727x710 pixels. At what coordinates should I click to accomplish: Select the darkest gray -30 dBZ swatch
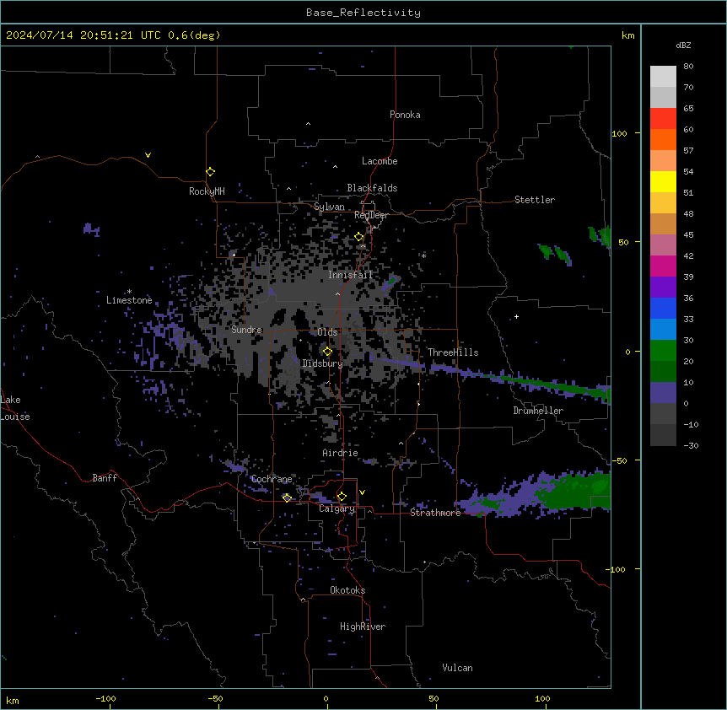pyautogui.click(x=663, y=435)
